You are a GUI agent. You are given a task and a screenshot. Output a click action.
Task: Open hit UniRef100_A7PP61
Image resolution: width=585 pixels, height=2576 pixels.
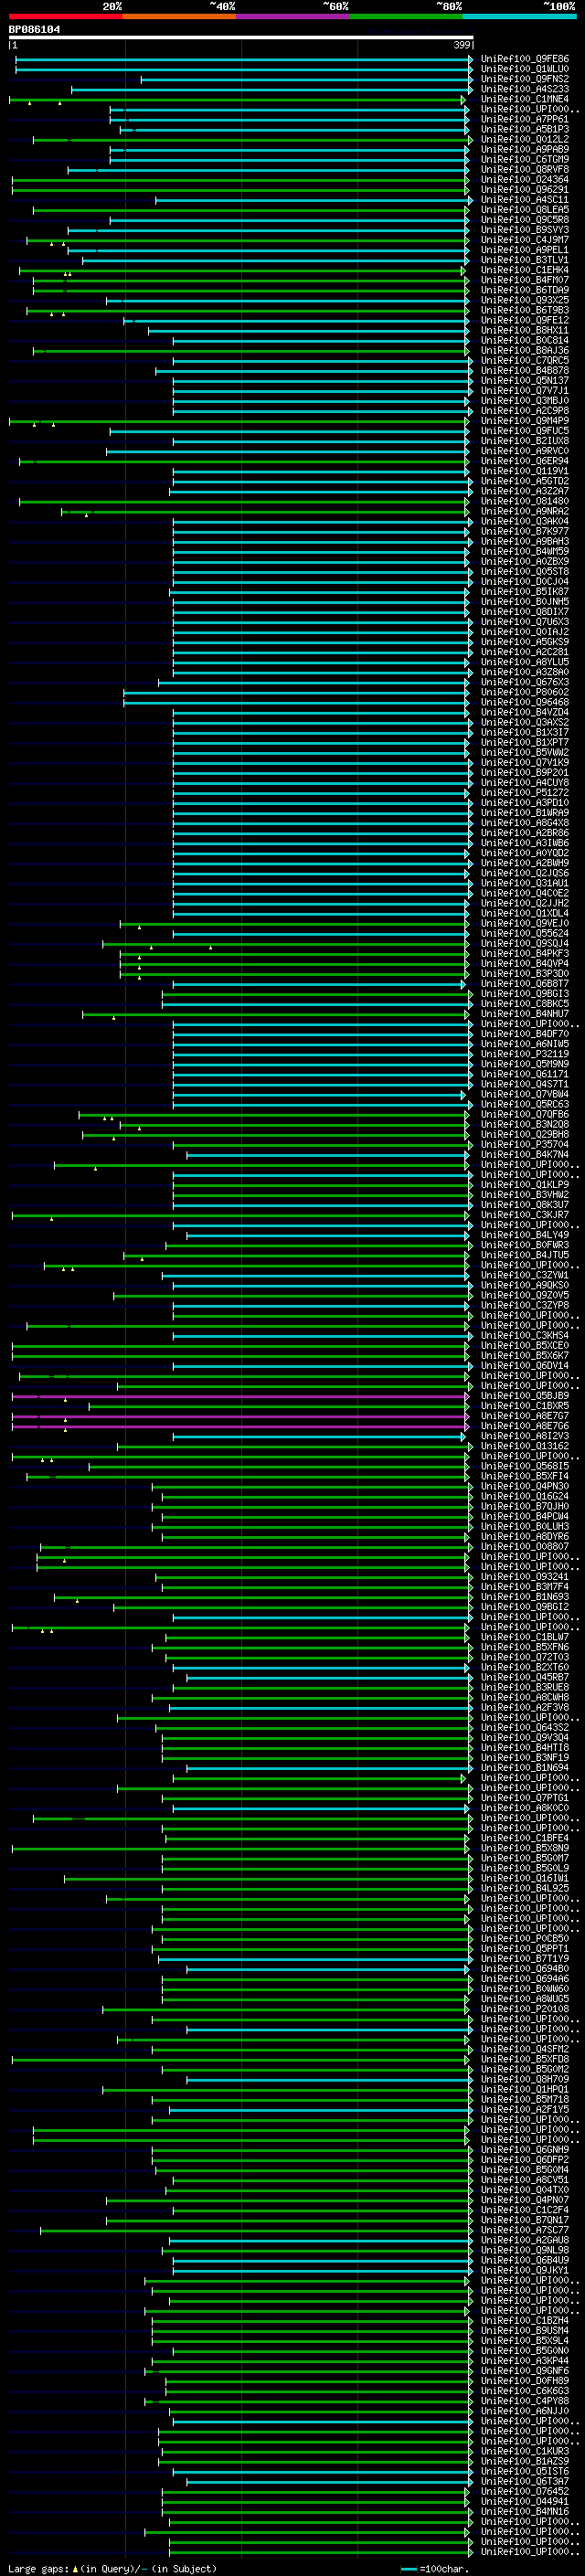[x=525, y=119]
